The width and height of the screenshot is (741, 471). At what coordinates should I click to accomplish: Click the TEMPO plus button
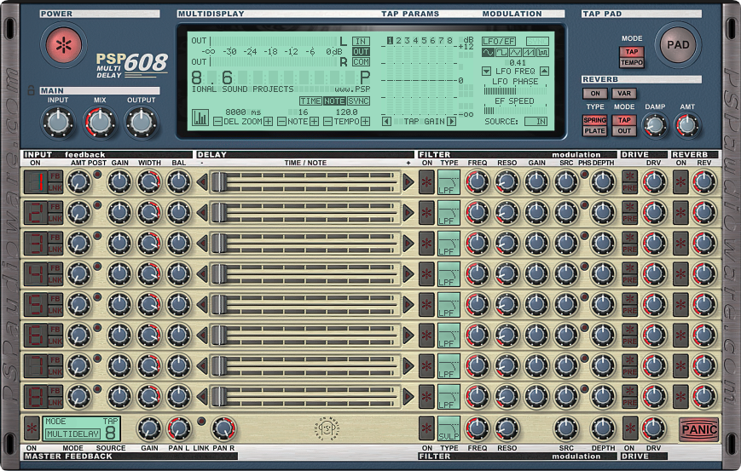tap(365, 122)
